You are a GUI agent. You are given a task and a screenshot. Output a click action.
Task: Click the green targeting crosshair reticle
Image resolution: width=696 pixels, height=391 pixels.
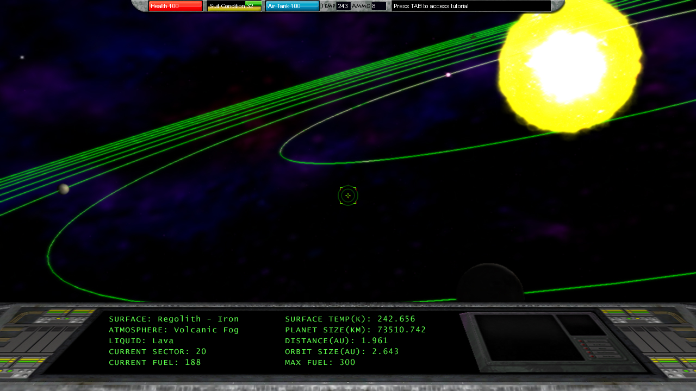coord(348,195)
